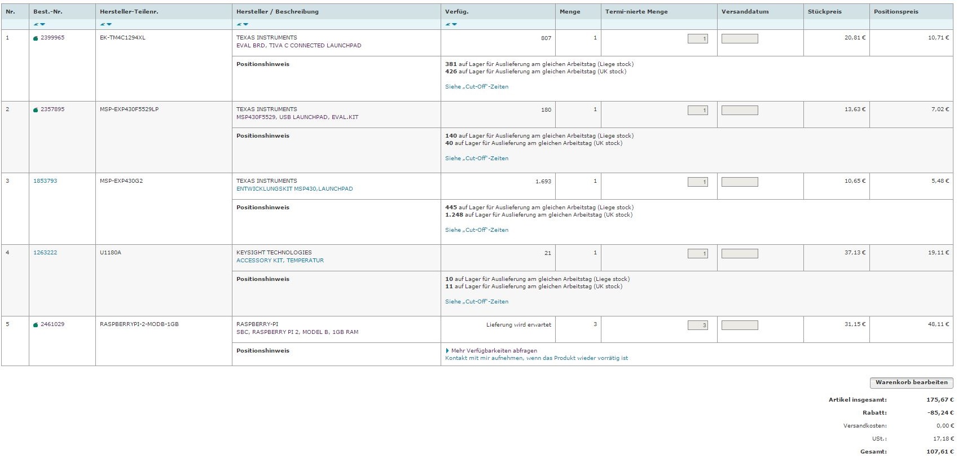Sort Verfüg. column descending arrow

click(x=454, y=24)
